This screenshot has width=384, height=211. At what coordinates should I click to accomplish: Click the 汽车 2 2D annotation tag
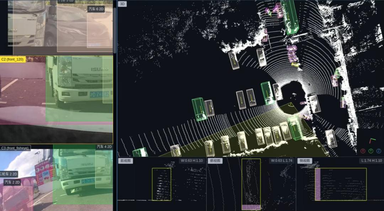pyautogui.click(x=12, y=182)
